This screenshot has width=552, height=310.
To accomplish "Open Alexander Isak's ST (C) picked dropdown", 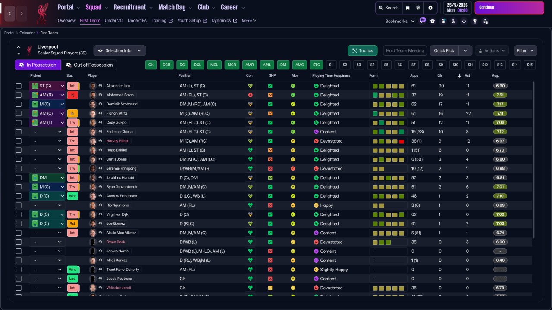I will (47, 86).
